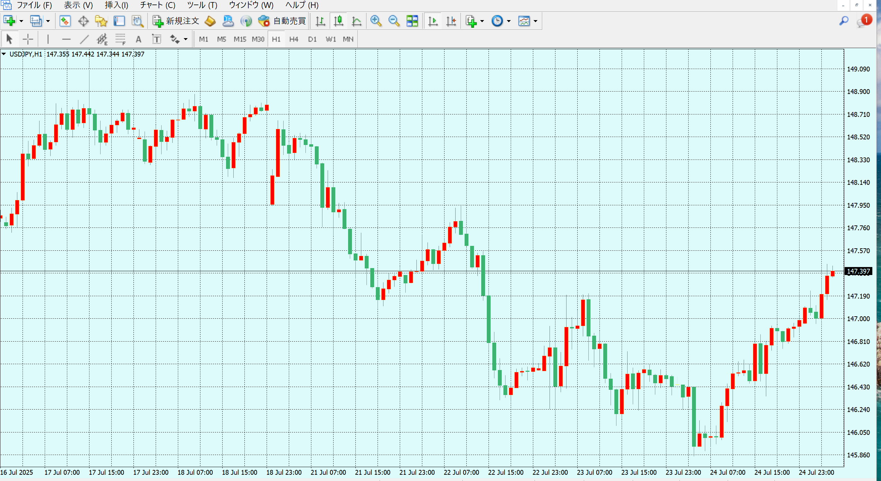Open the periodicity clock dropdown arrow
The image size is (881, 481).
(509, 21)
